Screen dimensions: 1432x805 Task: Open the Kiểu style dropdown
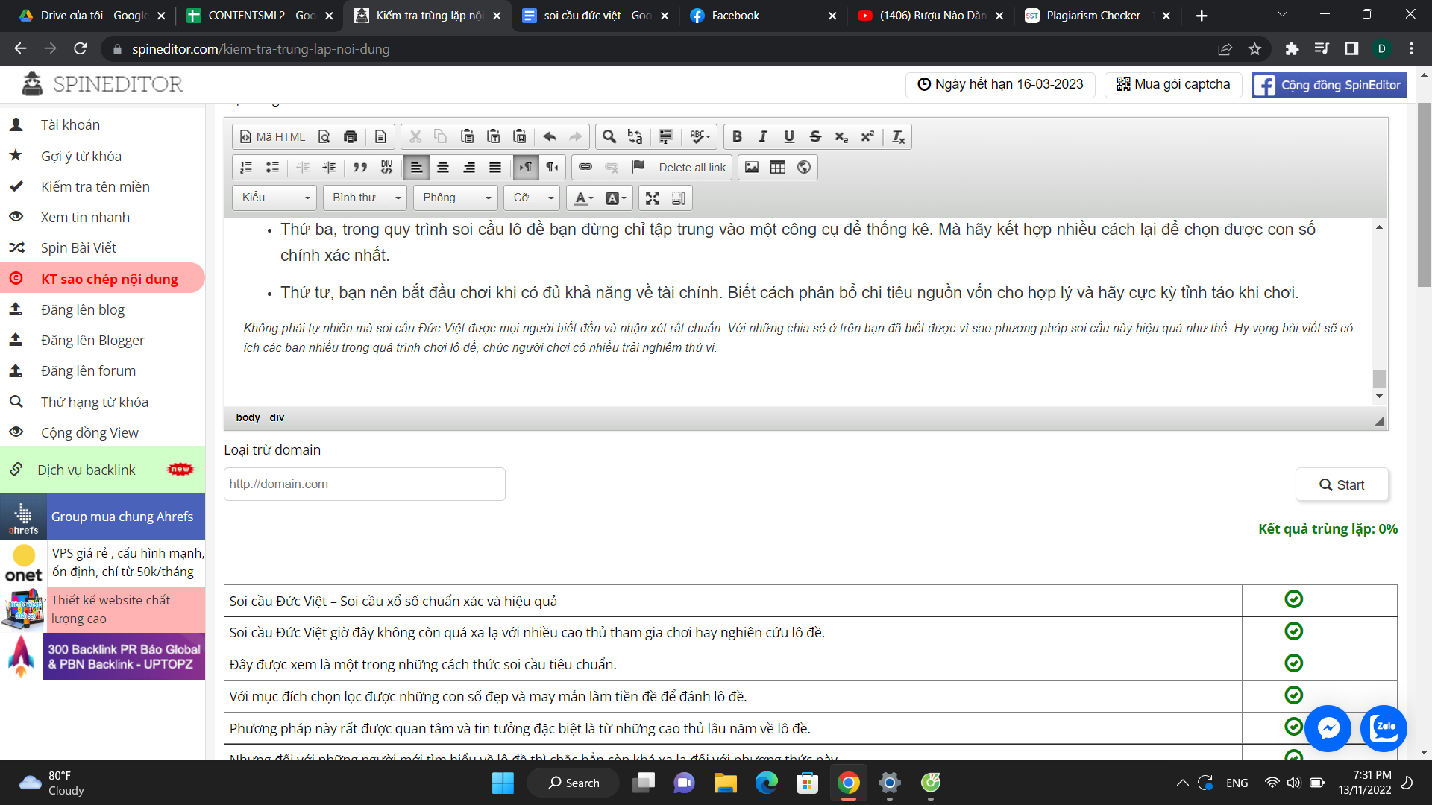(274, 198)
